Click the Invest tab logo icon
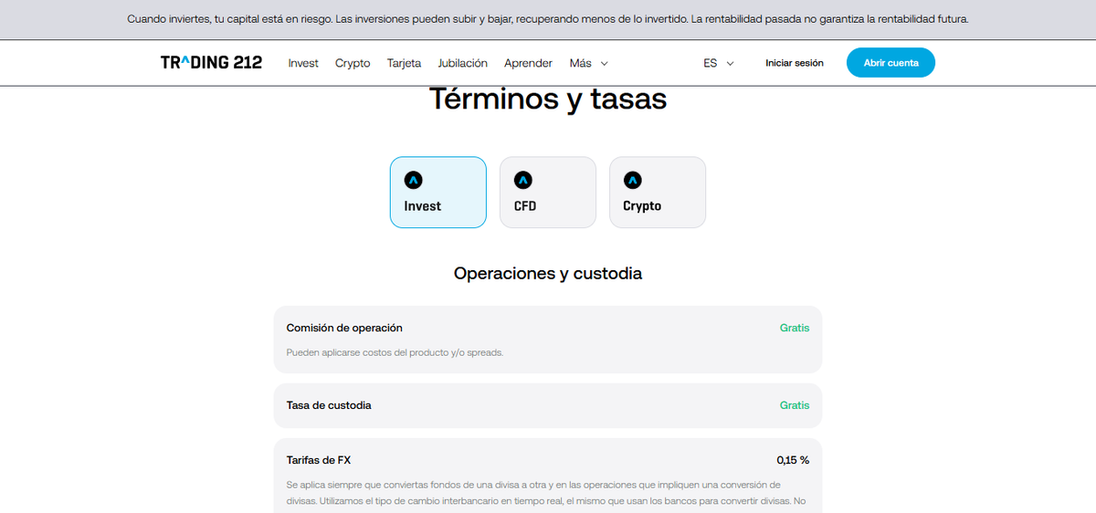Image resolution: width=1096 pixels, height=513 pixels. (414, 180)
